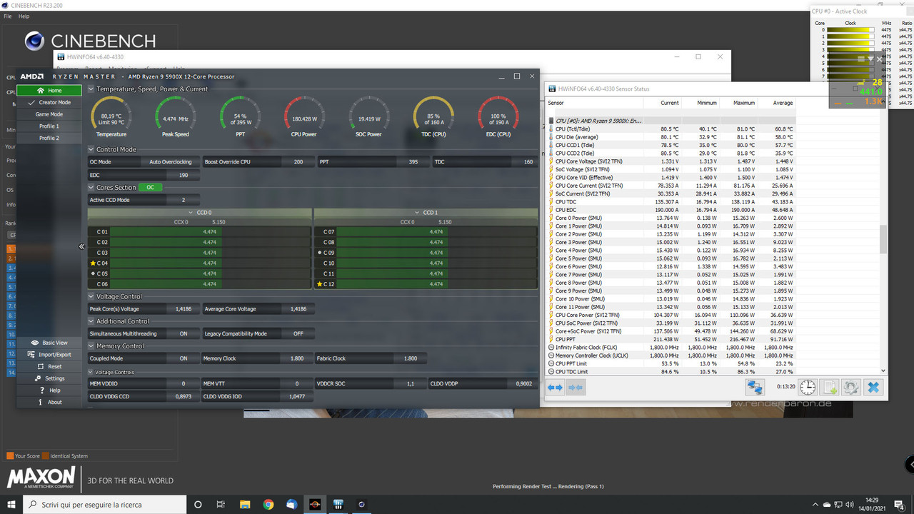914x514 pixels.
Task: Click the Ryzen Master taskbar icon
Action: (314, 504)
